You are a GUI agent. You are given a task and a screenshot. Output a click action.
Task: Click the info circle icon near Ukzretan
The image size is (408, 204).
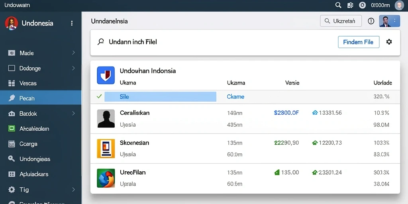[x=371, y=22]
